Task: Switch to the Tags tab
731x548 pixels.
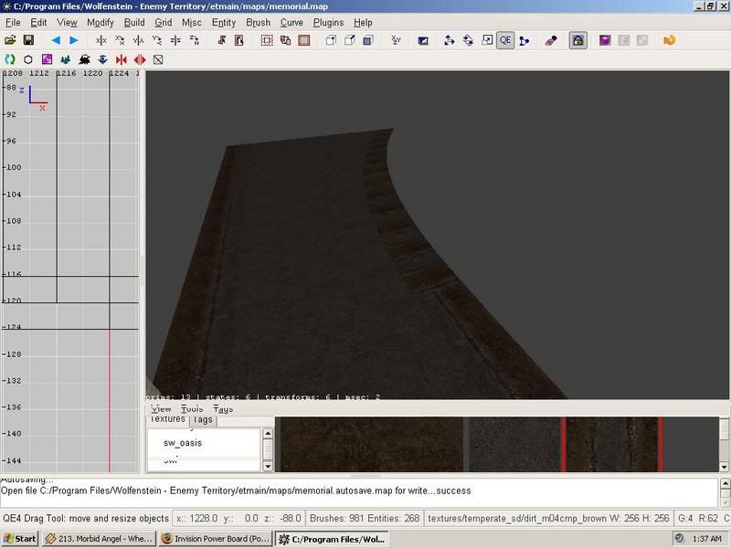Action: click(203, 420)
